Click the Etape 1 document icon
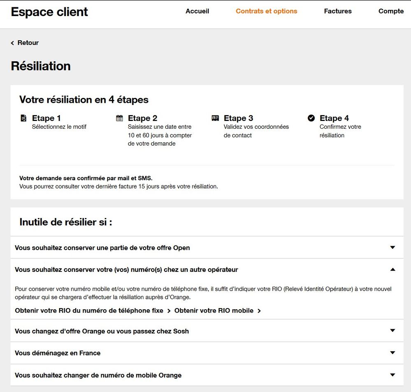The width and height of the screenshot is (411, 392). pos(23,118)
